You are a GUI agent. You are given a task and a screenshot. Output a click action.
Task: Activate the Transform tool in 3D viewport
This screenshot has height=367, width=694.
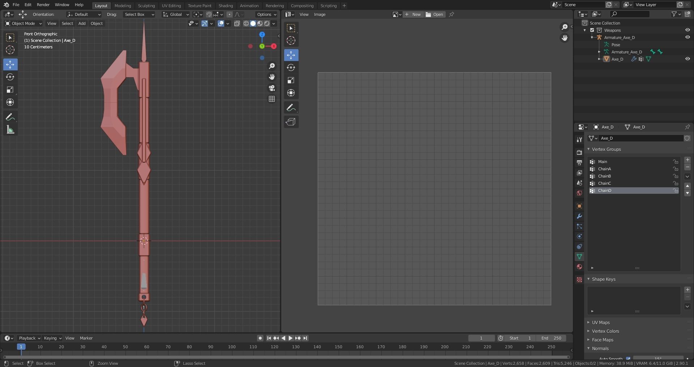(x=10, y=102)
